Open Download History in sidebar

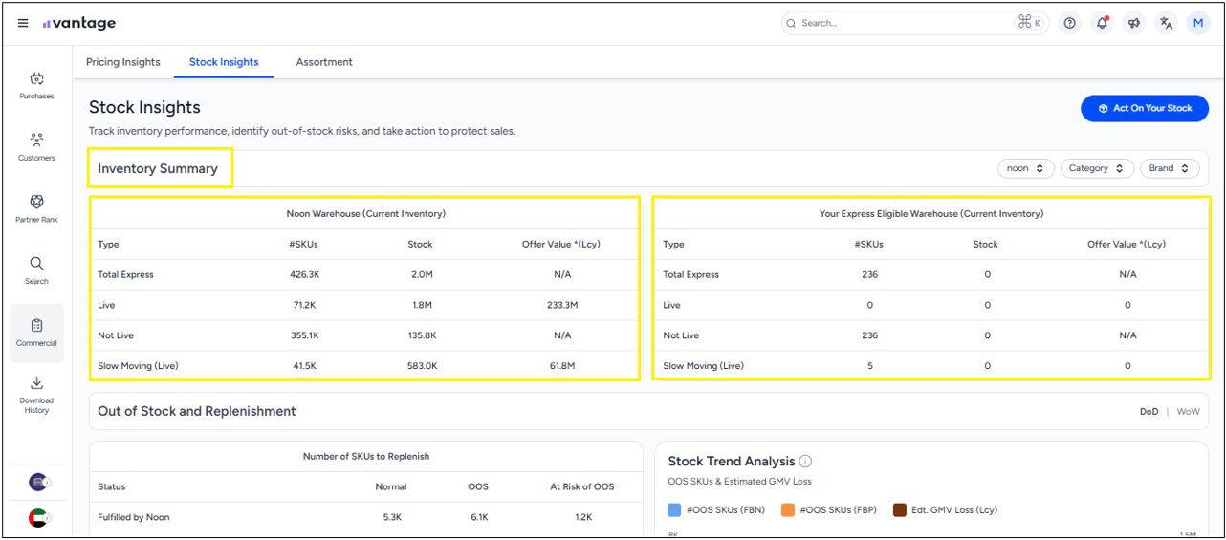pos(36,394)
